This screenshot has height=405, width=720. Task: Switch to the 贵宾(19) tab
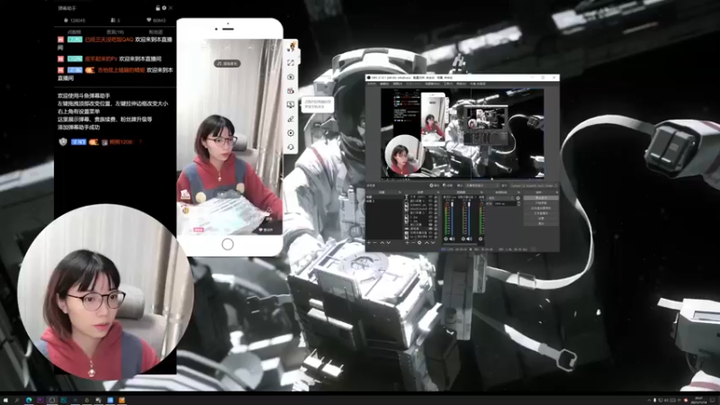pos(115,32)
